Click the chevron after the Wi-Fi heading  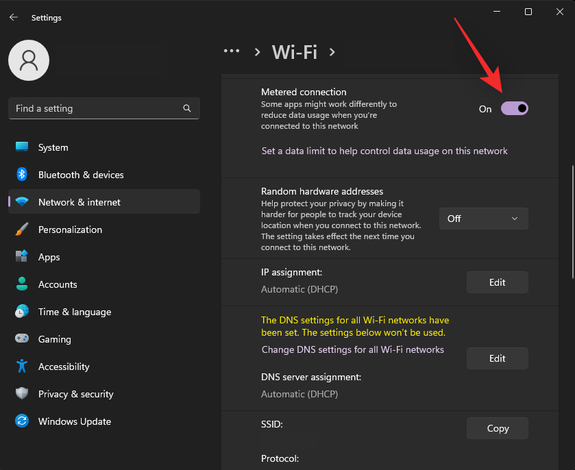pyautogui.click(x=332, y=52)
